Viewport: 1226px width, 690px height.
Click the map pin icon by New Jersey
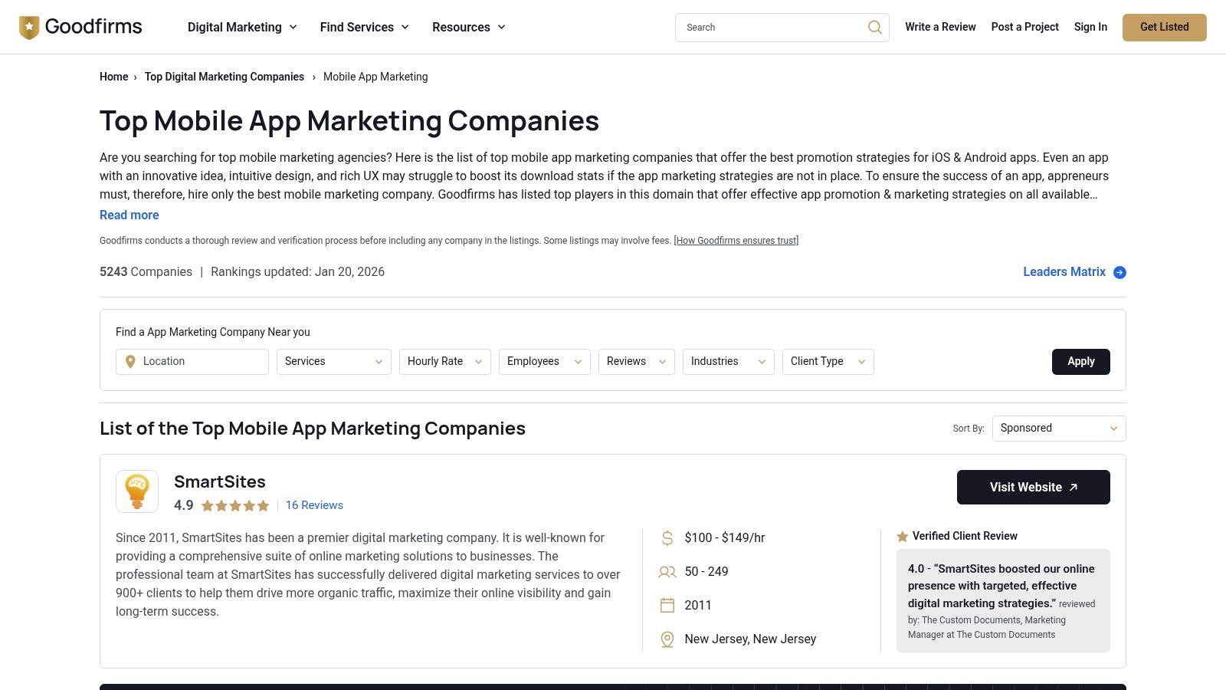tap(667, 639)
